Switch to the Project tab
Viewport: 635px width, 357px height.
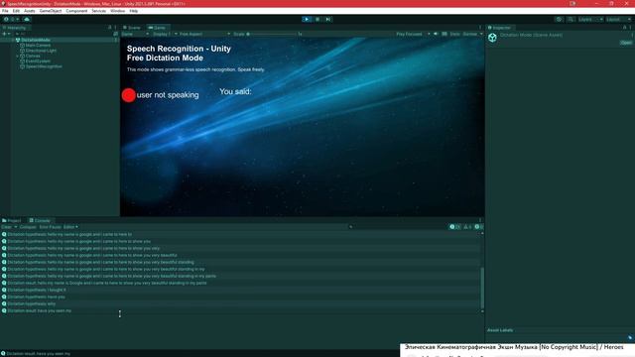(12, 220)
